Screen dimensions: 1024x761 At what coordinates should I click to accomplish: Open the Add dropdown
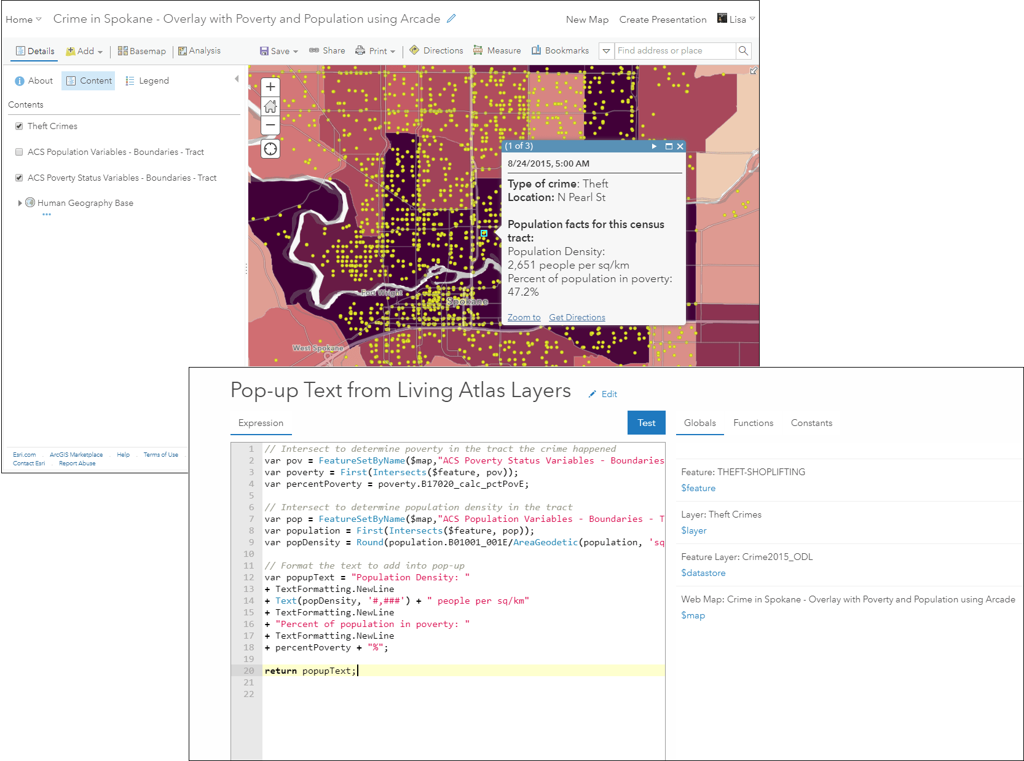point(84,51)
